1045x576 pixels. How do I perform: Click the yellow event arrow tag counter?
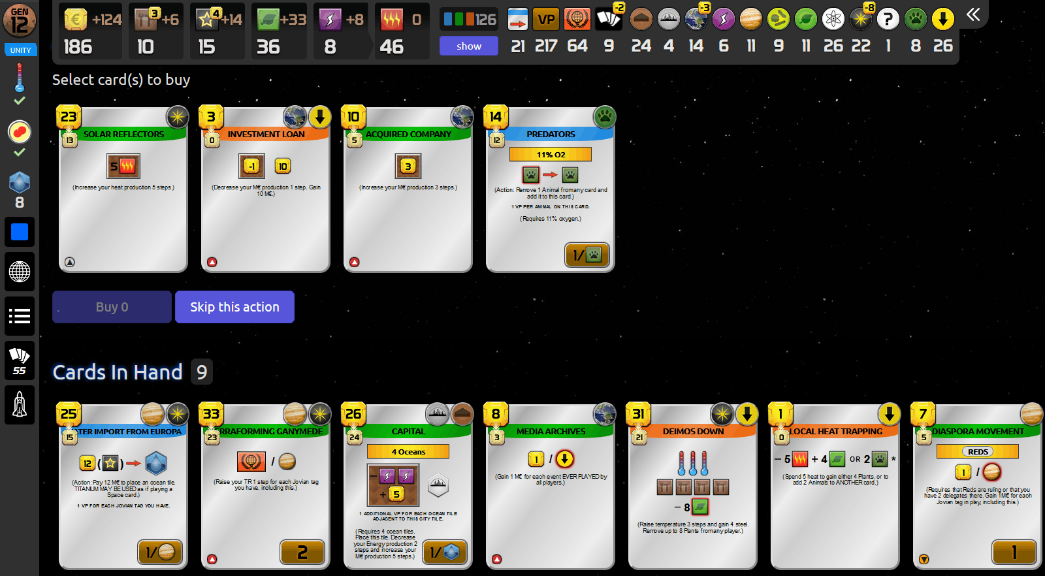pos(943,19)
